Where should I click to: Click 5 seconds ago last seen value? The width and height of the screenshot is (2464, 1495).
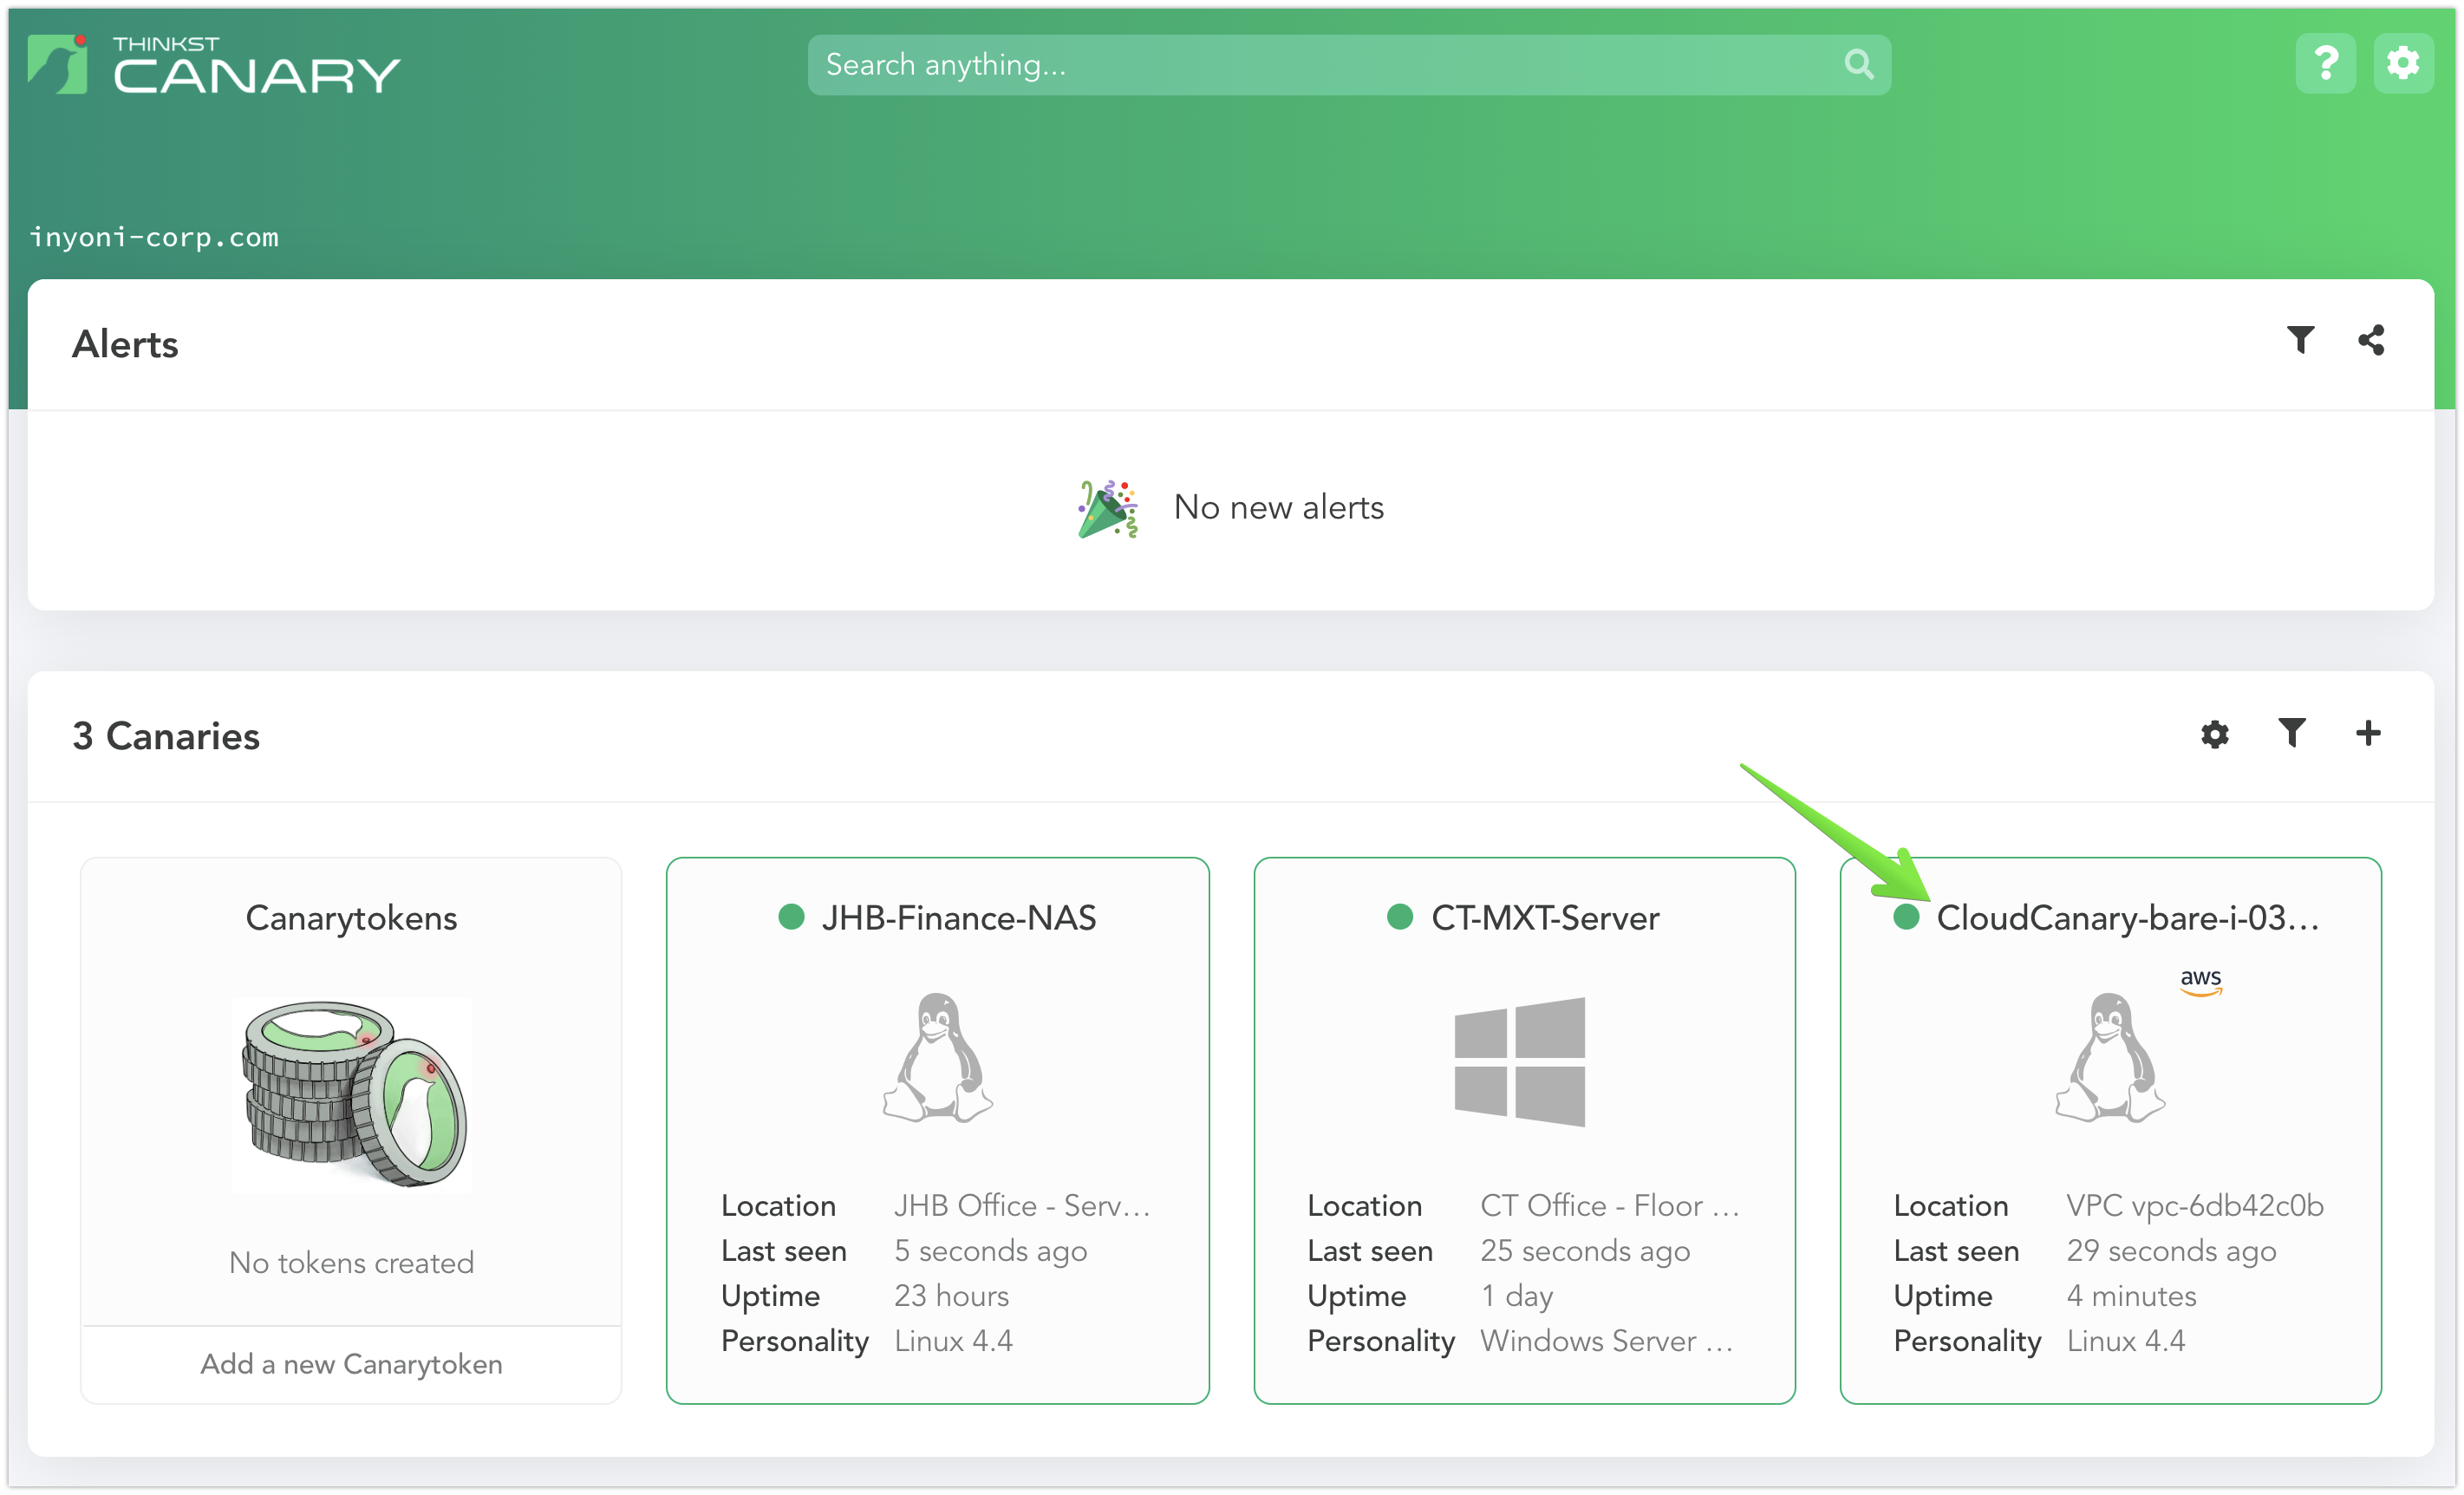point(990,1252)
